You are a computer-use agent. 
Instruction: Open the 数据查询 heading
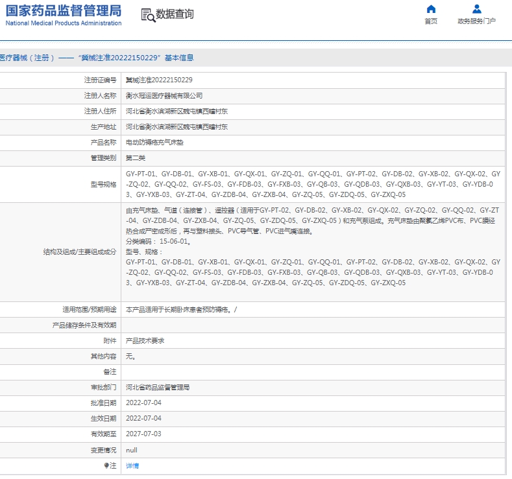click(175, 14)
